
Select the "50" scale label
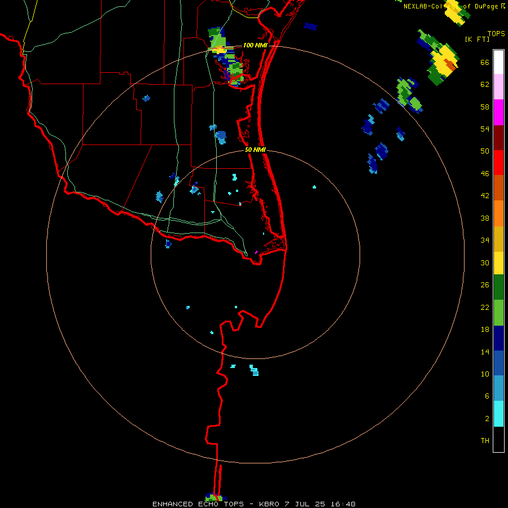click(x=485, y=151)
